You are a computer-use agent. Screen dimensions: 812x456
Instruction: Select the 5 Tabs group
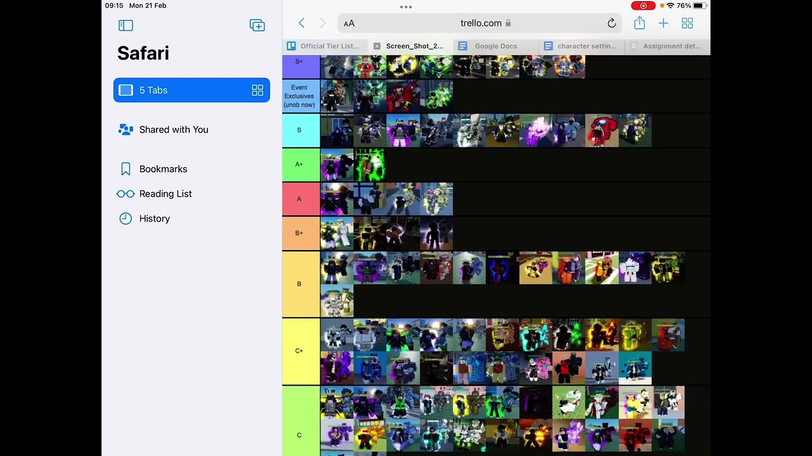(192, 90)
